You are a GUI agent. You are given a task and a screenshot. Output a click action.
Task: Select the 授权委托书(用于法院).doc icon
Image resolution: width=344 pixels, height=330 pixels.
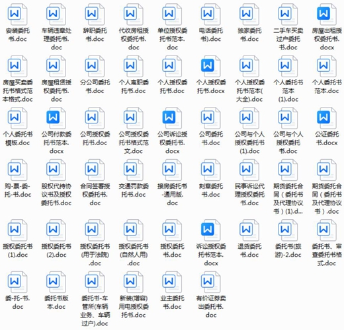point(95,230)
